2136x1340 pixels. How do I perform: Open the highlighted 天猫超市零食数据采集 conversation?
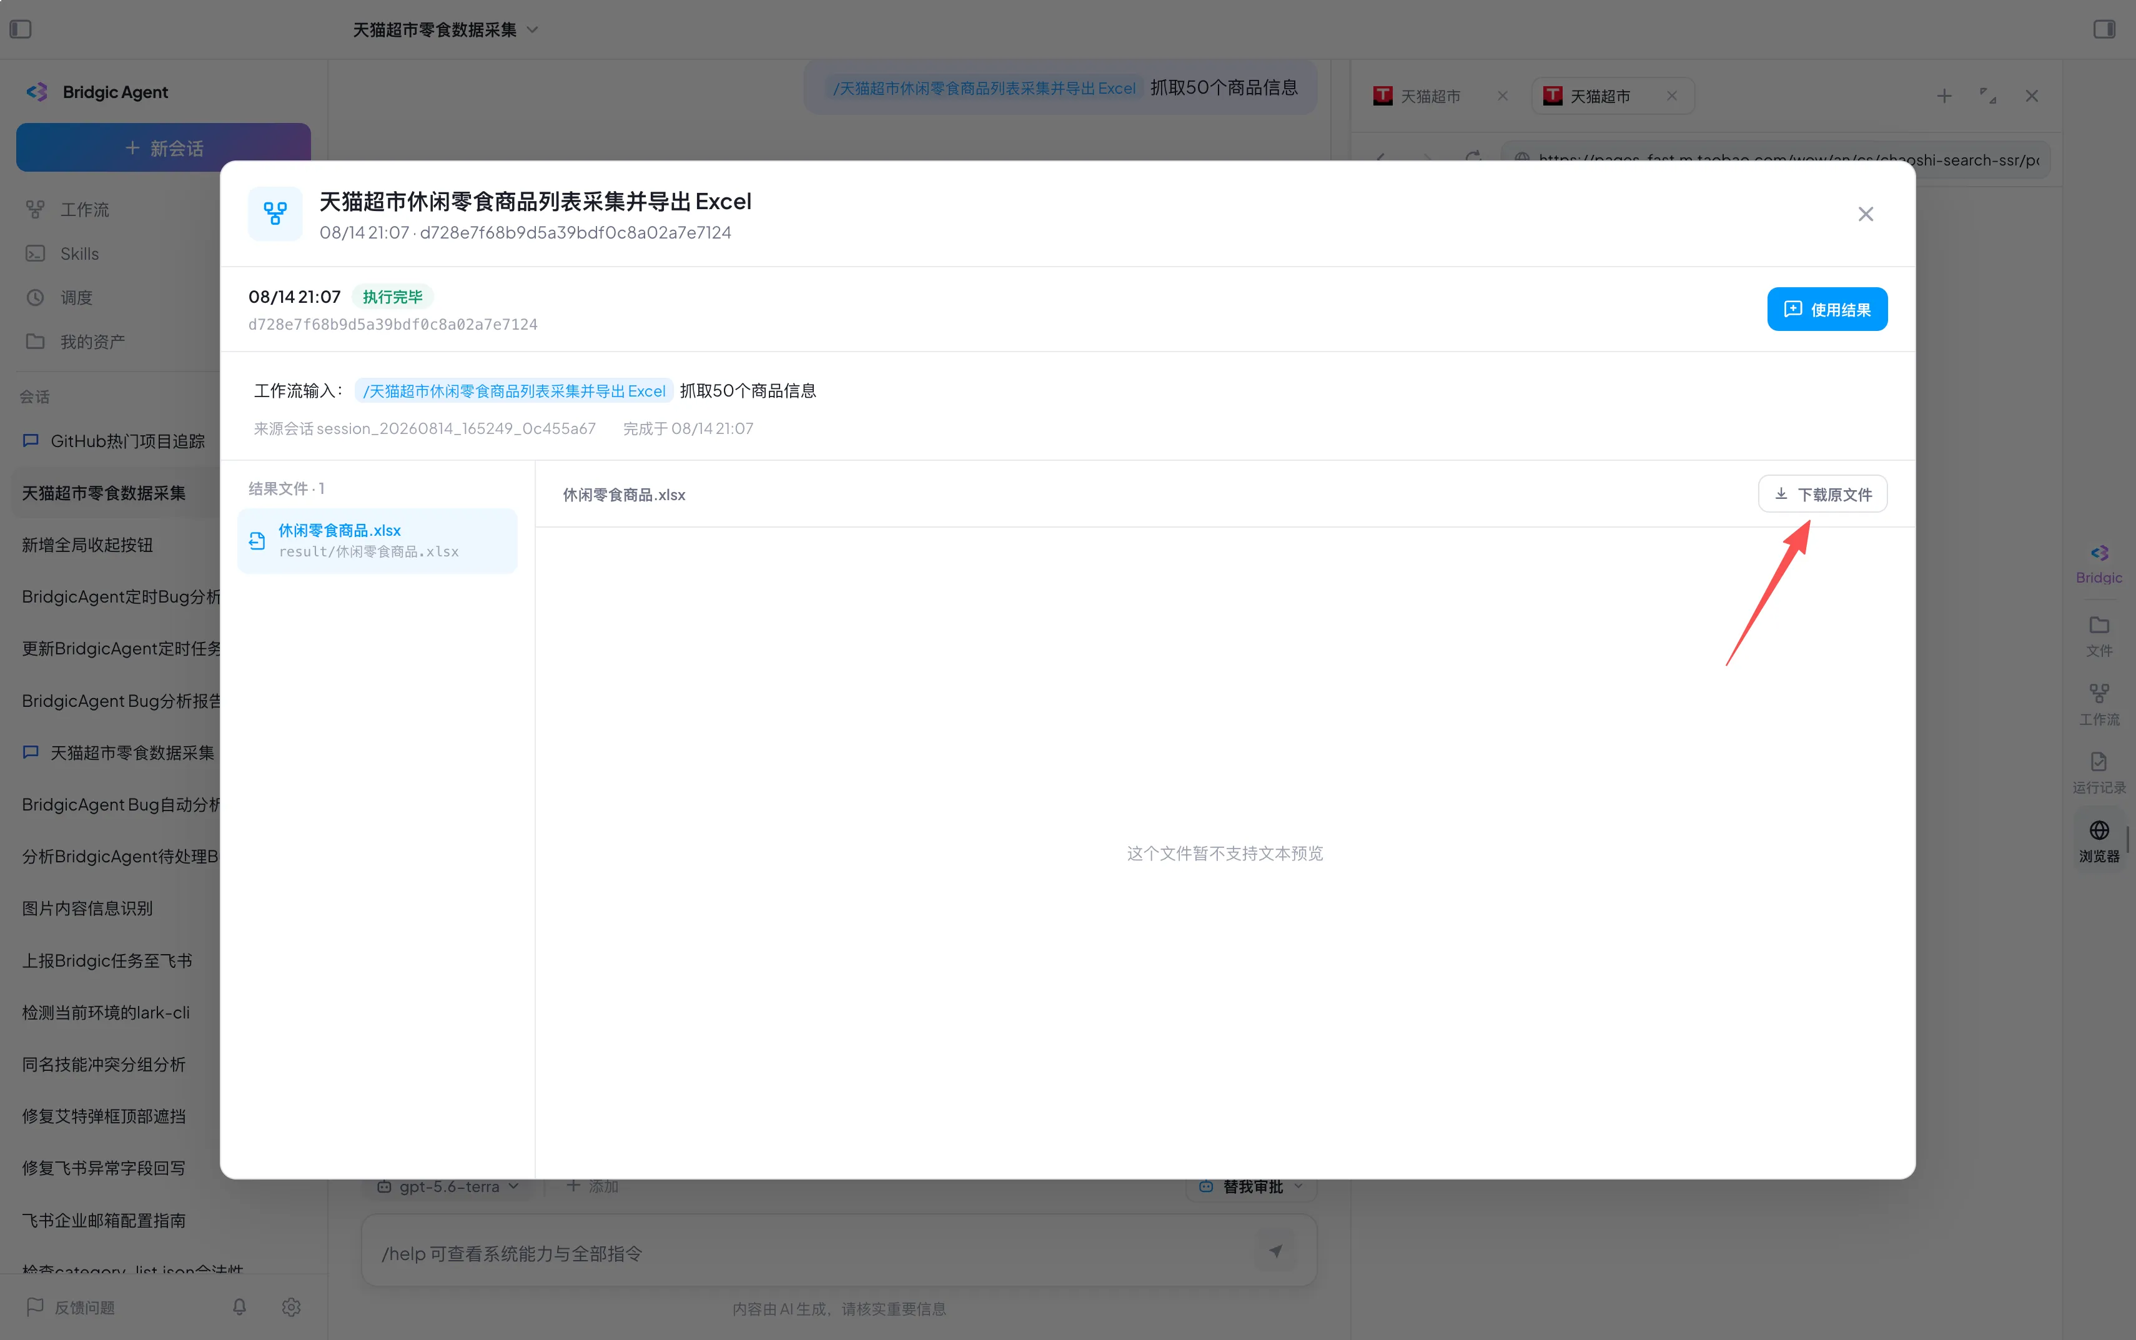tap(115, 493)
